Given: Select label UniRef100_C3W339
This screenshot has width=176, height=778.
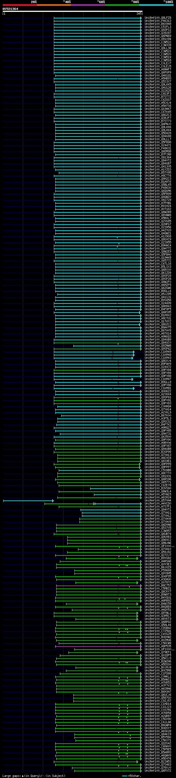Looking at the screenshot, I should pos(158,45).
